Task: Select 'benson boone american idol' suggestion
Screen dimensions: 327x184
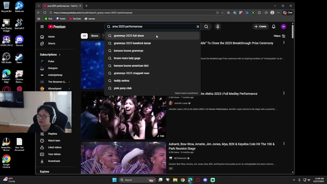Action: coord(152,66)
